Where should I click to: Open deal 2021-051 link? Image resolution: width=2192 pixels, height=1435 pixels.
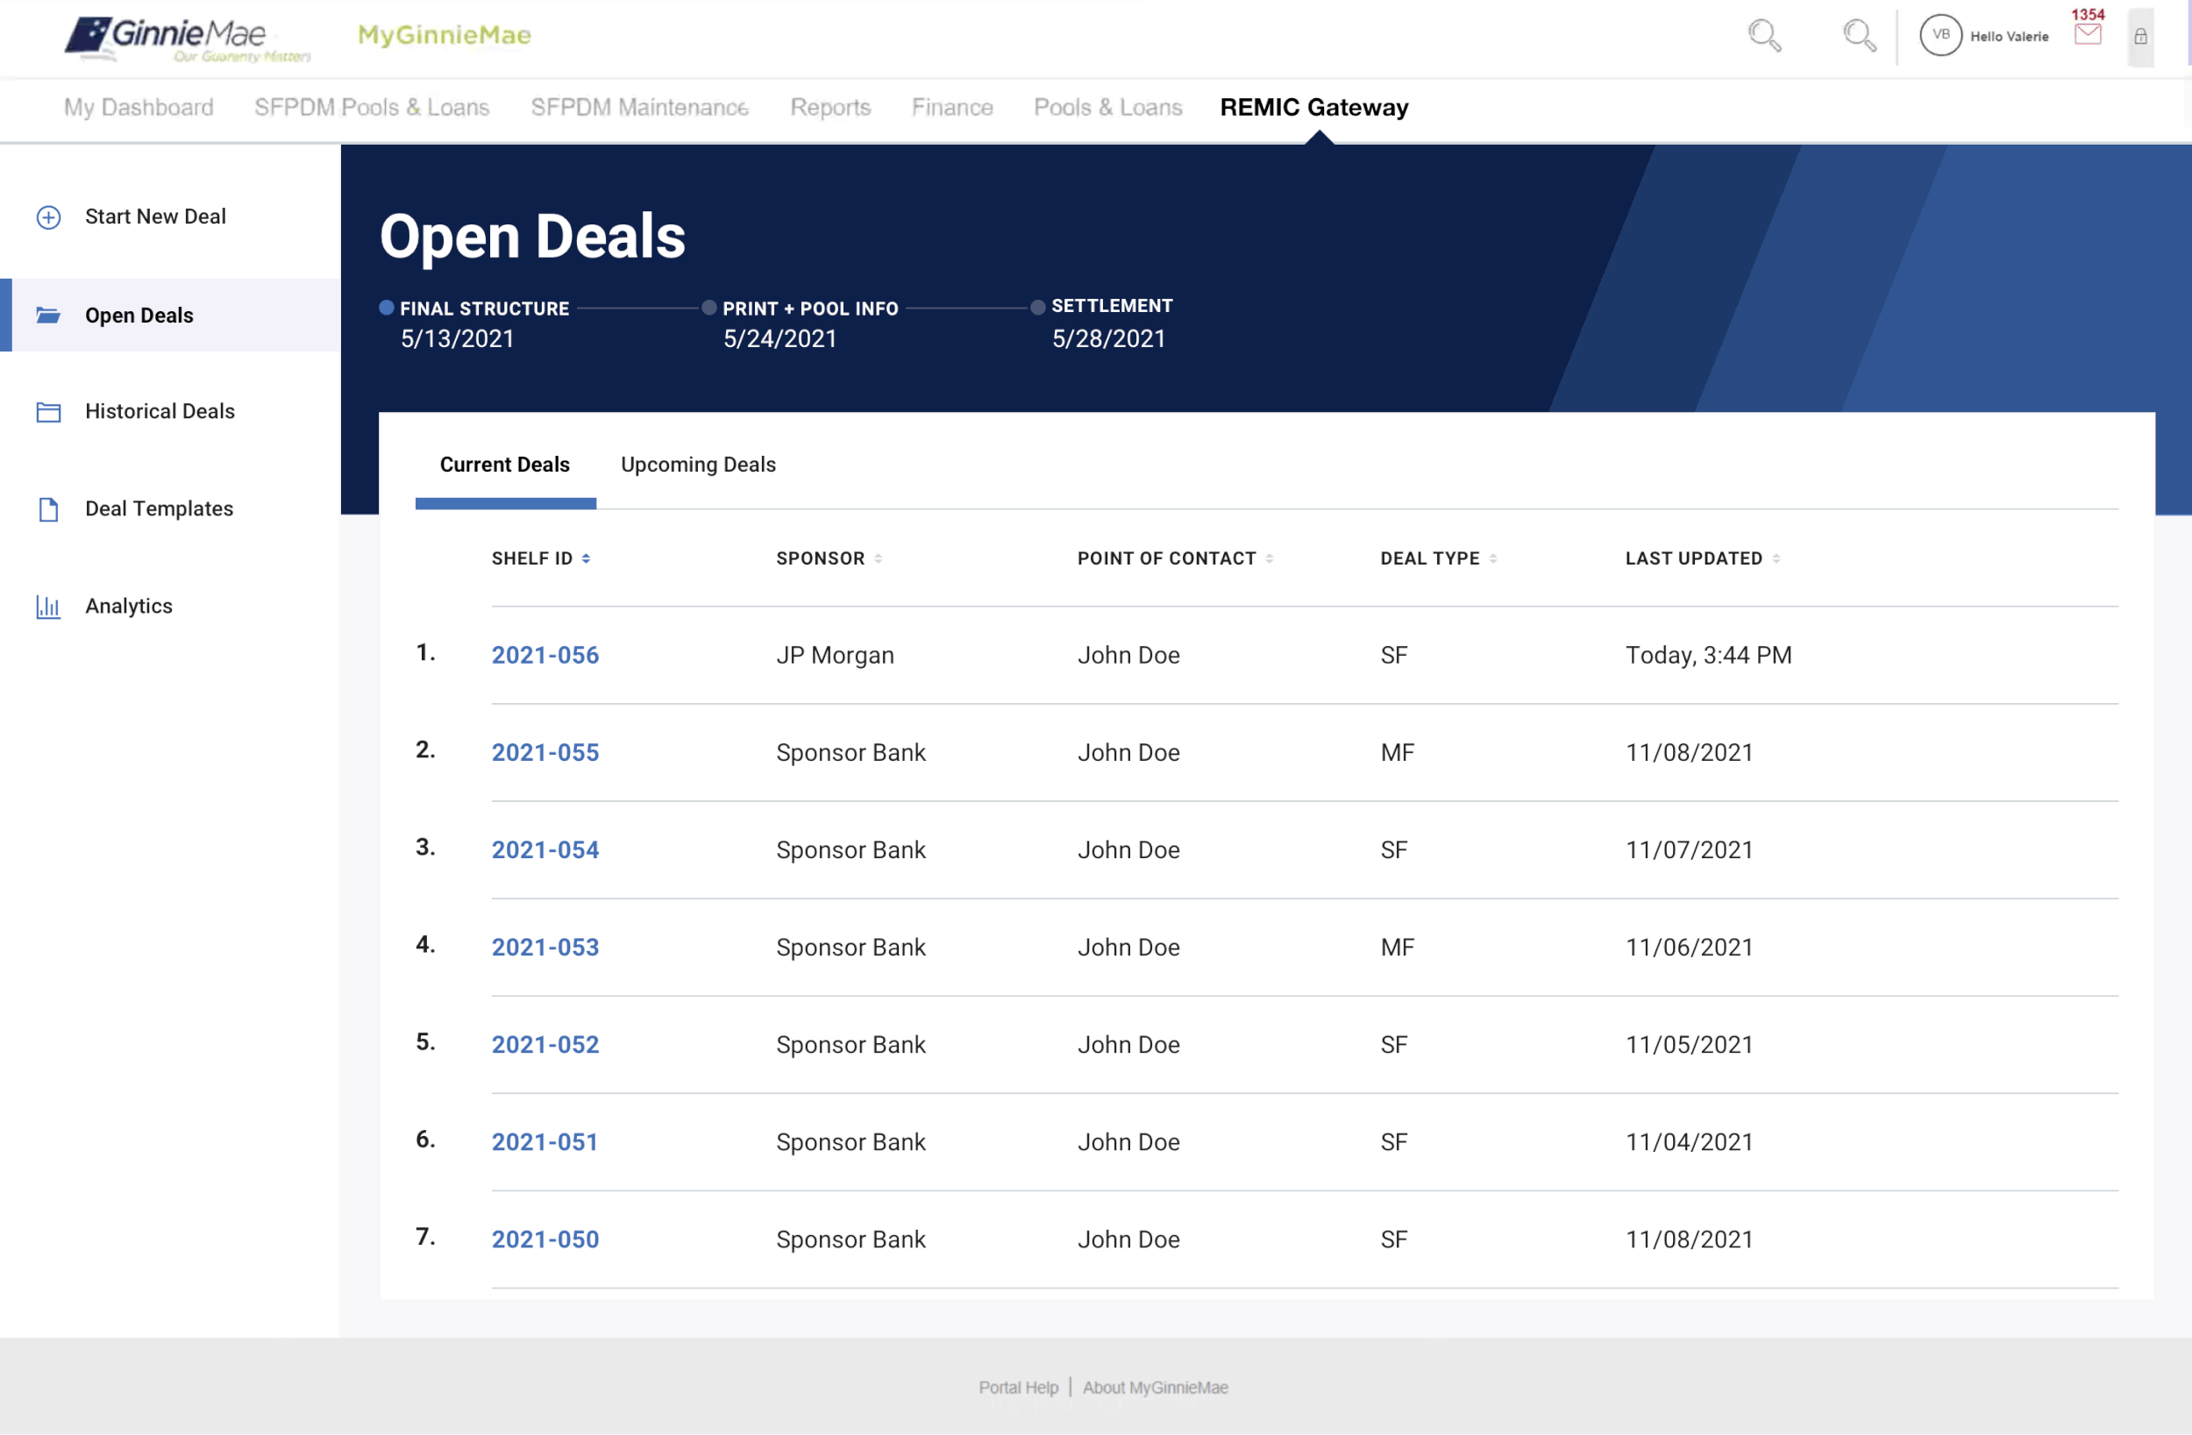click(x=545, y=1142)
